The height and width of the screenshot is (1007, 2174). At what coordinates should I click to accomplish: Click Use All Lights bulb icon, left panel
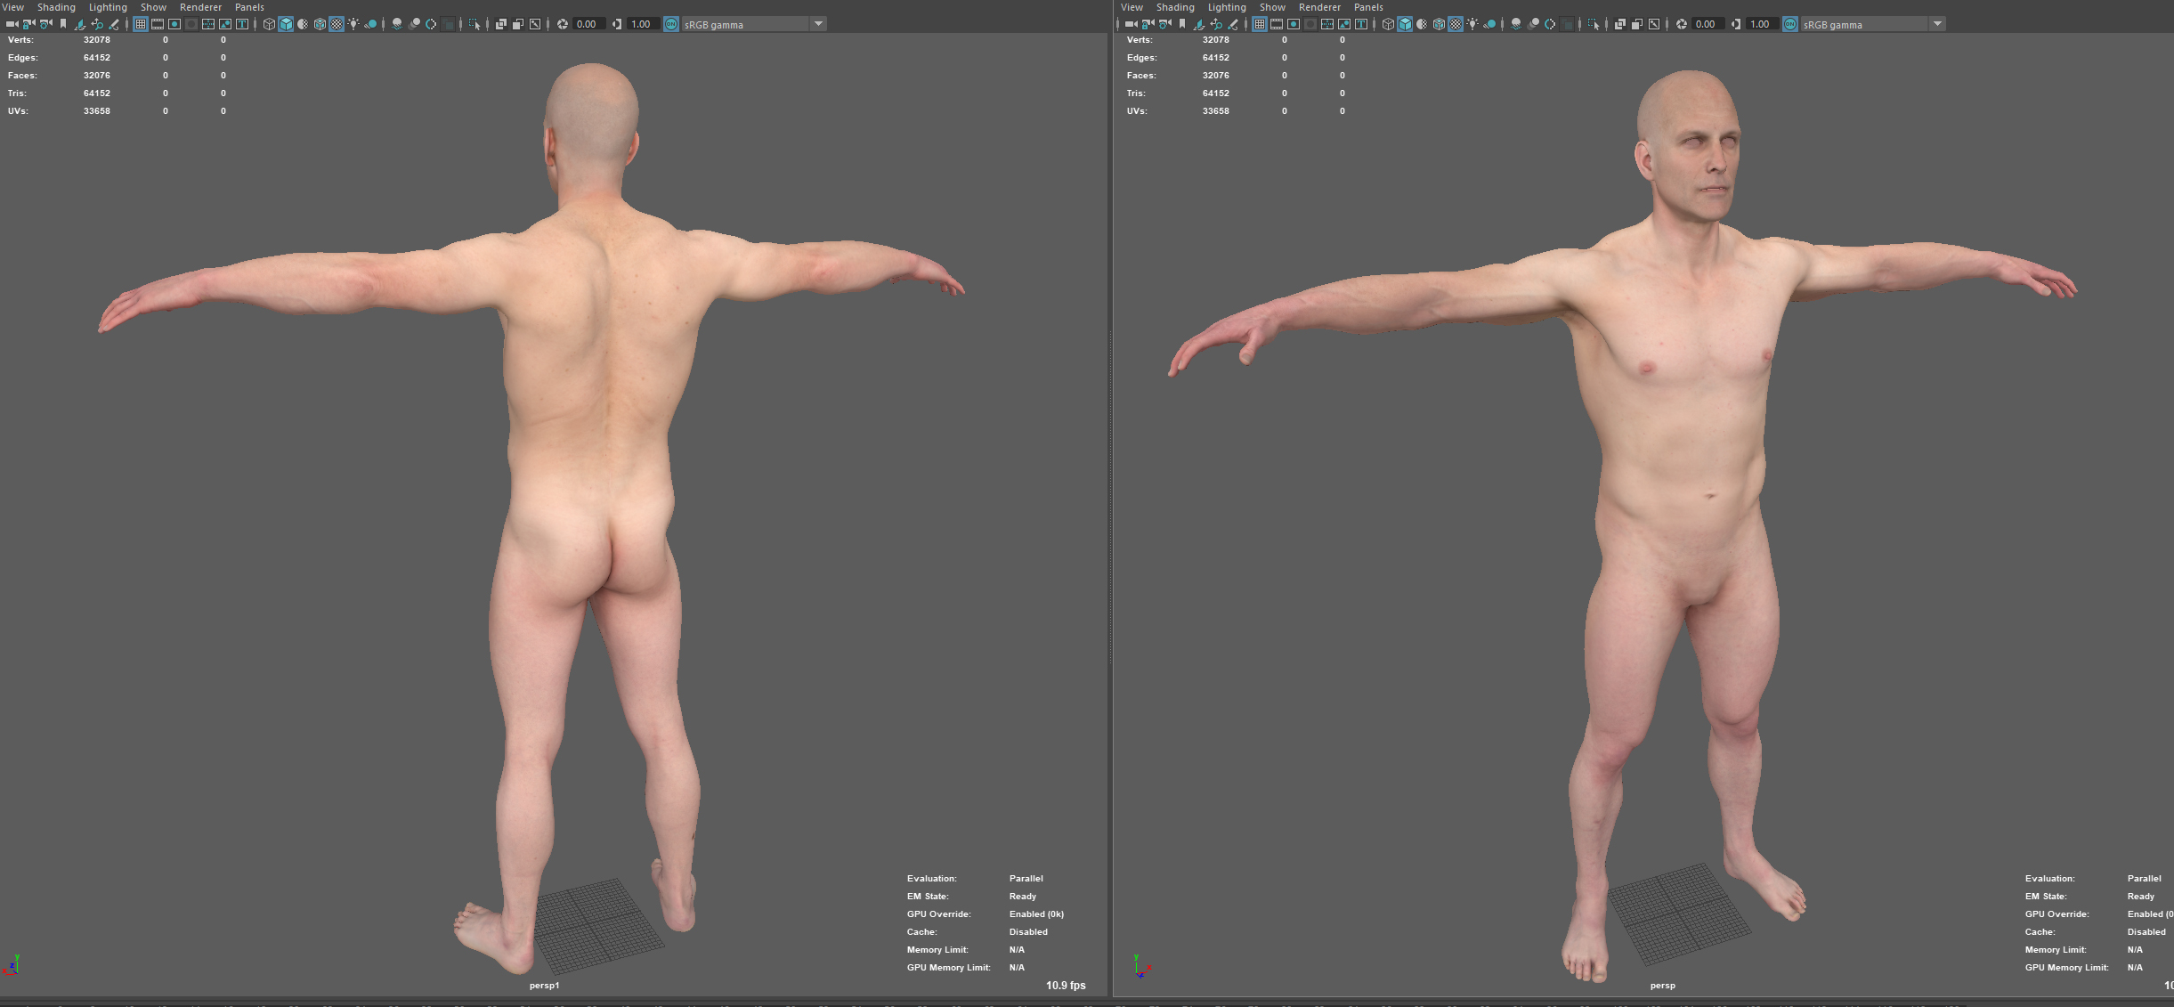[353, 24]
